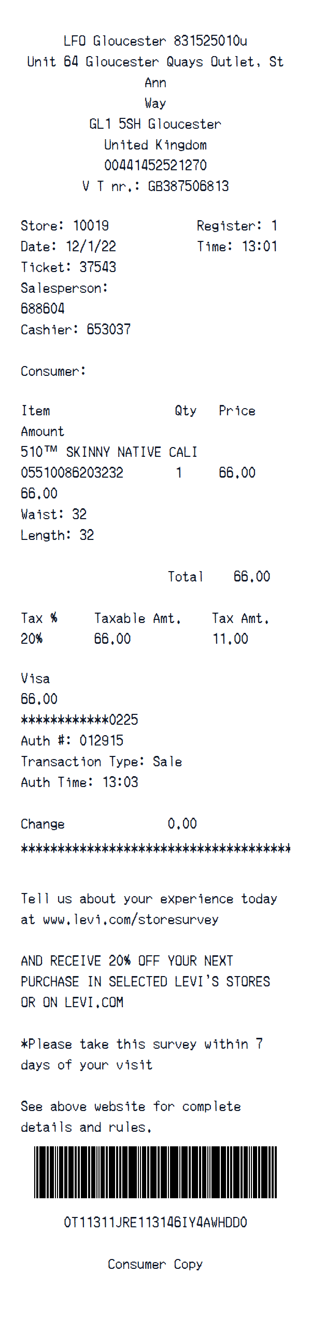
Task: Click the barcode at the receipt bottom
Action: [x=155, y=1172]
